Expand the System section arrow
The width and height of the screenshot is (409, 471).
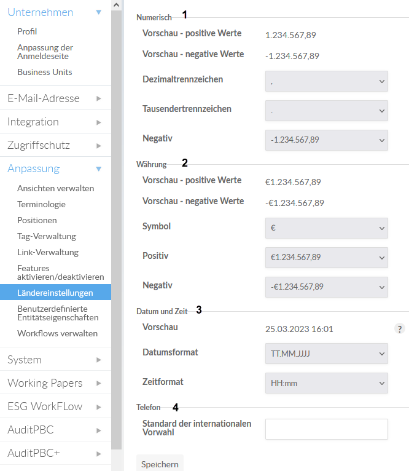point(98,360)
